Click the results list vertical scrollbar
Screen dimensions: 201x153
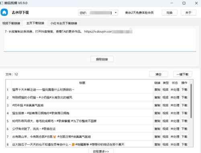click(191, 101)
